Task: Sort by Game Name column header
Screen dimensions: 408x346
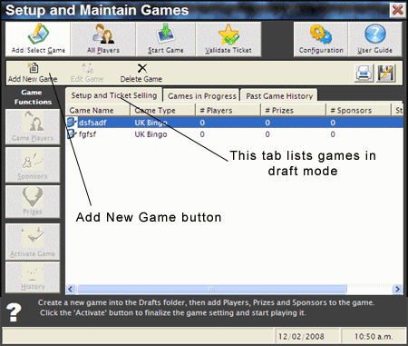Action: pyautogui.click(x=98, y=110)
